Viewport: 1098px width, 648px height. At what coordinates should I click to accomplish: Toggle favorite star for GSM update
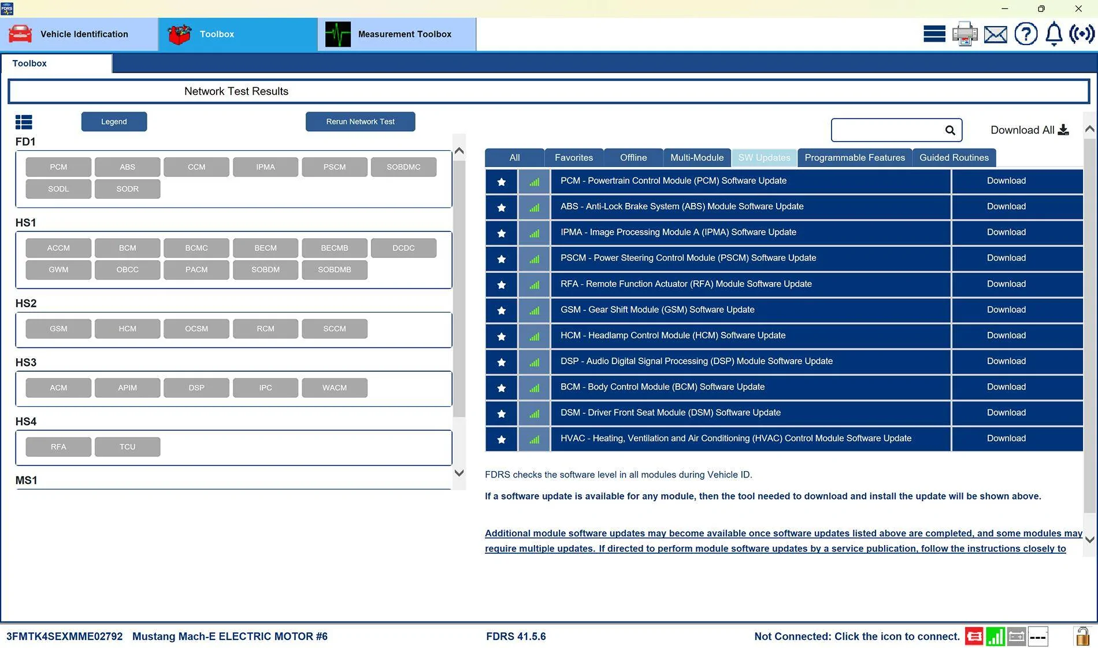pos(502,310)
